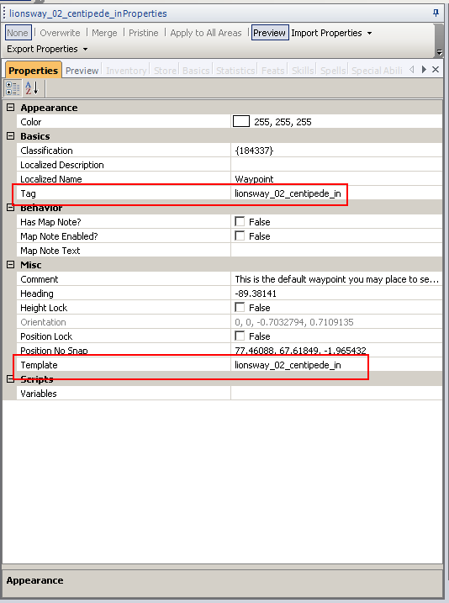Enable the Map Note Enabled? checkbox
The width and height of the screenshot is (449, 603).
point(240,235)
